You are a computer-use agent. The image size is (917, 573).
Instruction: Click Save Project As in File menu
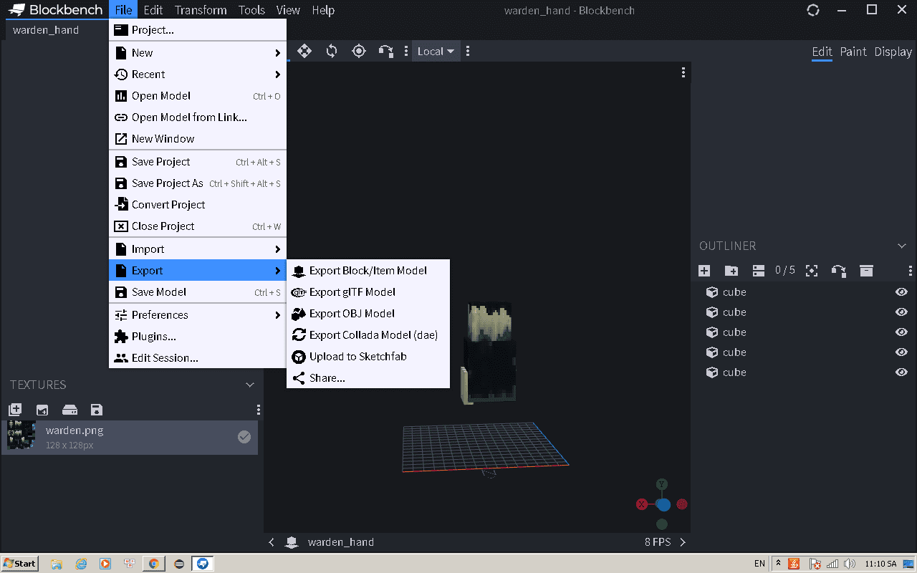click(x=198, y=183)
